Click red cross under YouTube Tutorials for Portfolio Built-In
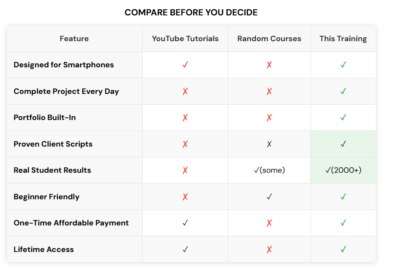The height and width of the screenshot is (272, 398). (x=185, y=118)
